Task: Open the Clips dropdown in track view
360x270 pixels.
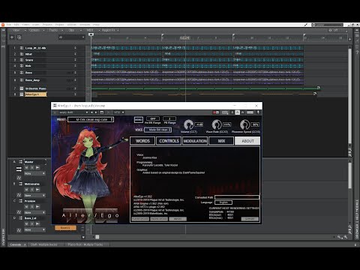Action: 75,30
